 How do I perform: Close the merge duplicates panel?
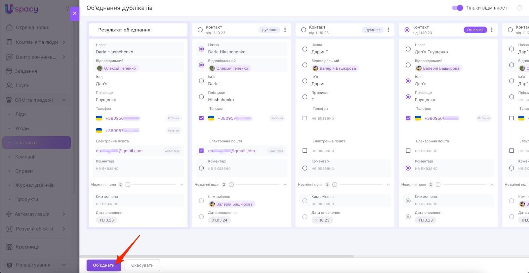click(x=75, y=13)
